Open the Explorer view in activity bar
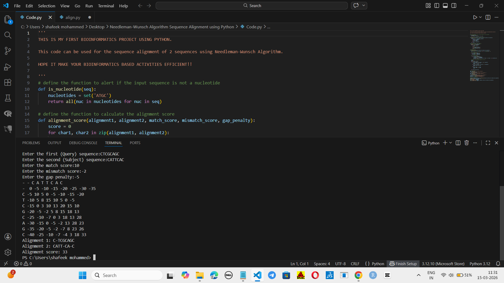Screen dimensions: 504x283 tap(8, 19)
